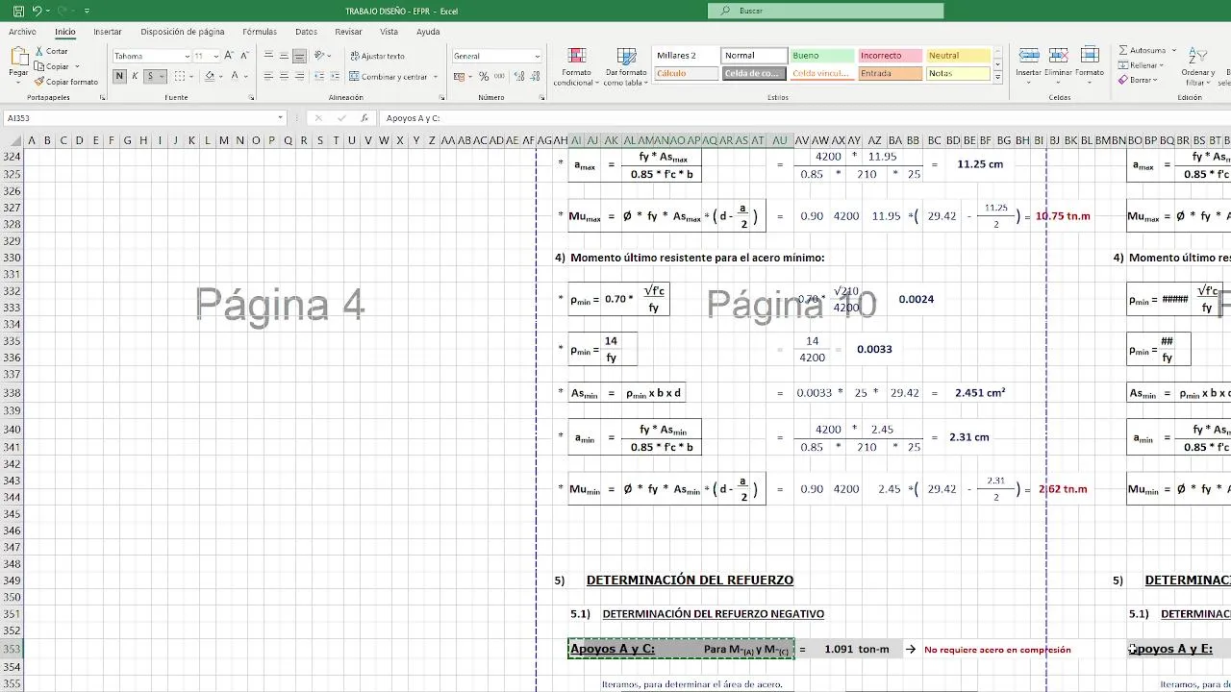
Task: Open the Fuente dialog launcher
Action: [252, 98]
